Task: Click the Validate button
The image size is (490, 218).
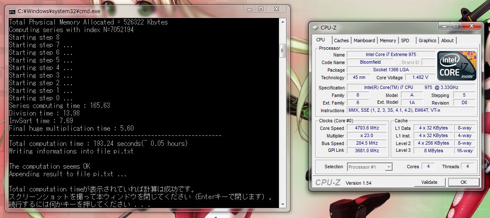Action: coord(429,183)
